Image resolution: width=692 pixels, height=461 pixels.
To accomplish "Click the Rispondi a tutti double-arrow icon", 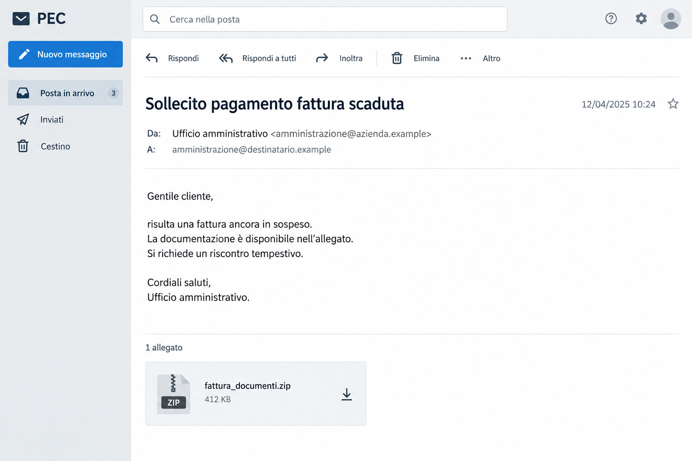I will tap(226, 58).
